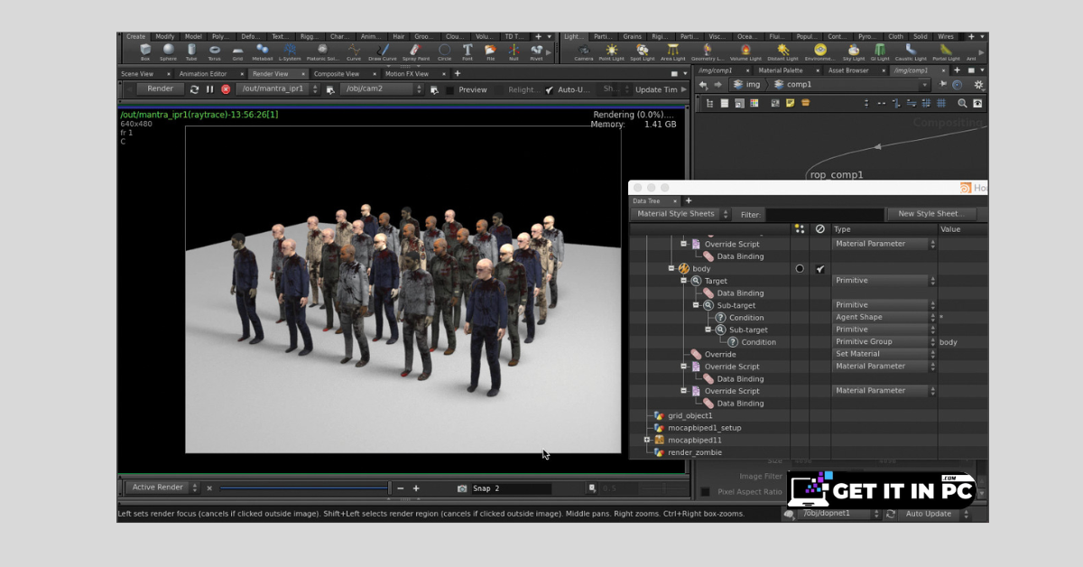The image size is (1083, 567).
Task: Click the red stop render icon
Action: click(x=226, y=89)
